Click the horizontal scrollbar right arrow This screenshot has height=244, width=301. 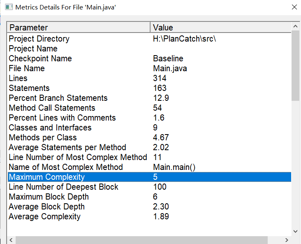coord(287,240)
